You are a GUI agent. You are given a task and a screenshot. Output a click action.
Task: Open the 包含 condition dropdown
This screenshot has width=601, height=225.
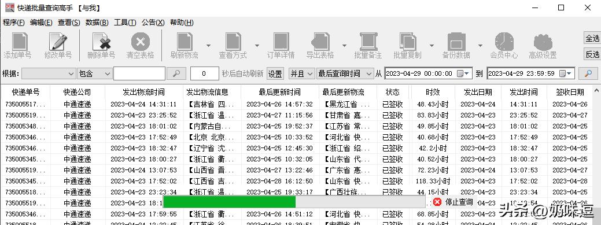[94, 73]
